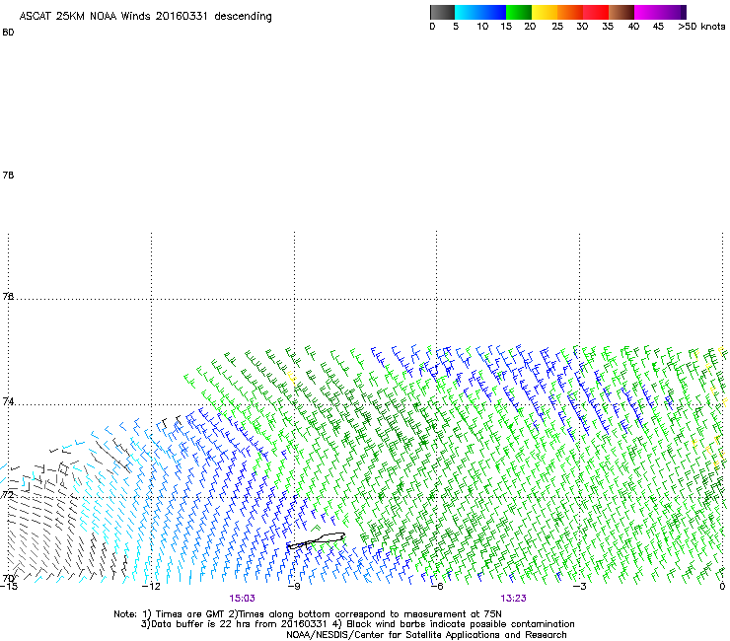Click the latitude axis label 78

8,175
